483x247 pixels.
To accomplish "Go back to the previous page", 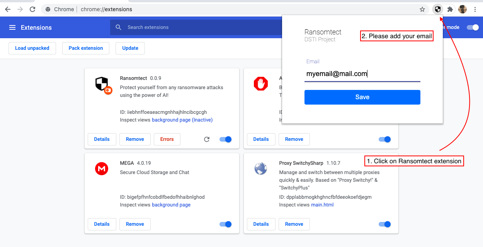I will tap(8, 9).
